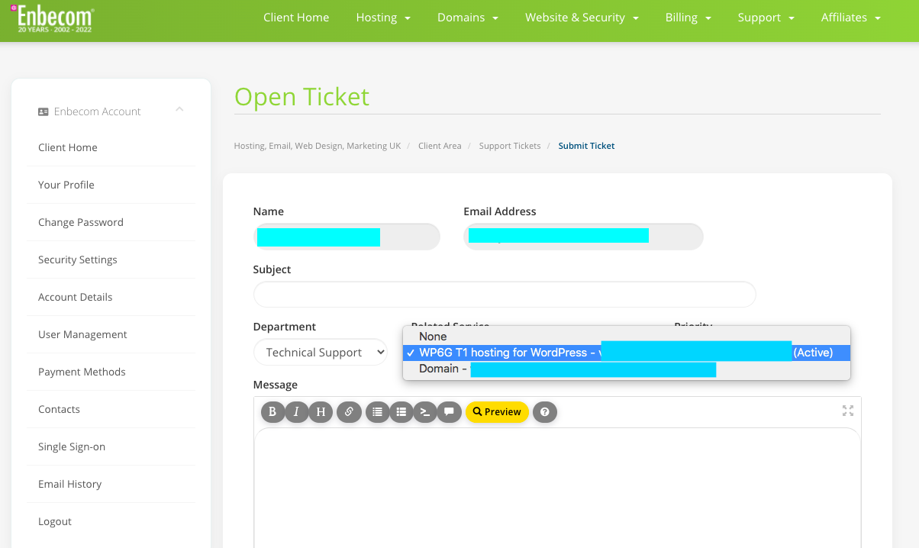The width and height of the screenshot is (919, 548).
Task: Select None in the Related Service list
Action: [626, 337]
